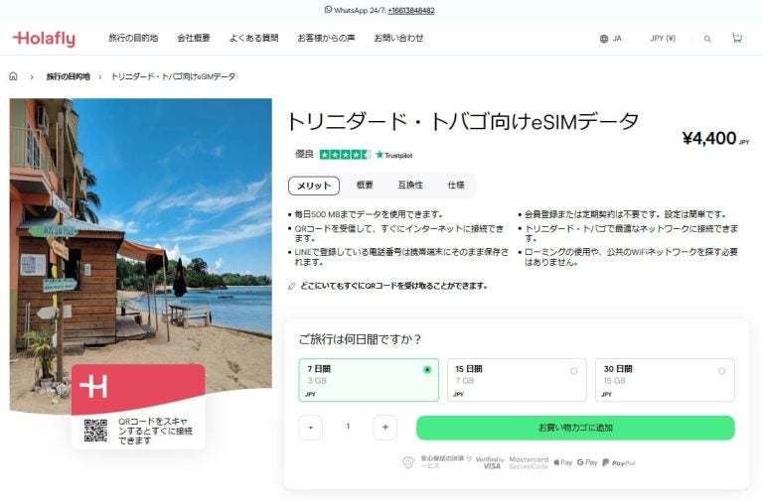This screenshot has width=763, height=501.
Task: Select the 30日間 15 GB plan
Action: pyautogui.click(x=665, y=380)
